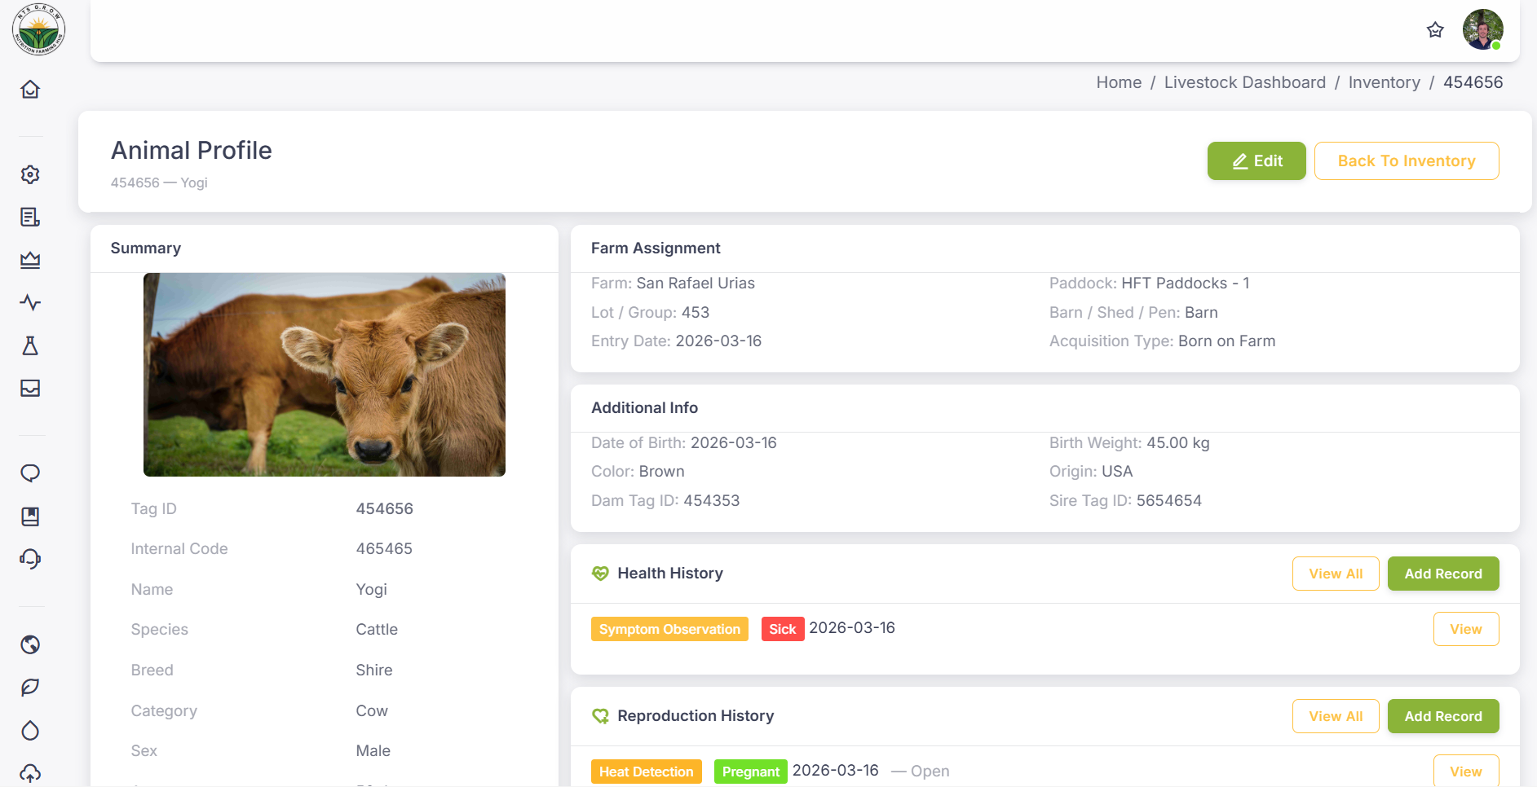The width and height of the screenshot is (1537, 787).
Task: View the Heat Detection record
Action: (1466, 772)
